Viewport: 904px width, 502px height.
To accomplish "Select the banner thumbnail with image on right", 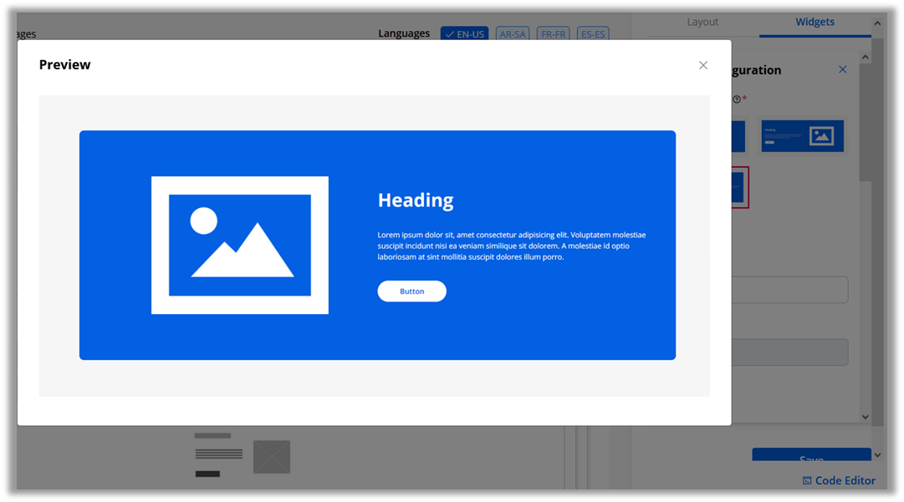I will (x=802, y=136).
